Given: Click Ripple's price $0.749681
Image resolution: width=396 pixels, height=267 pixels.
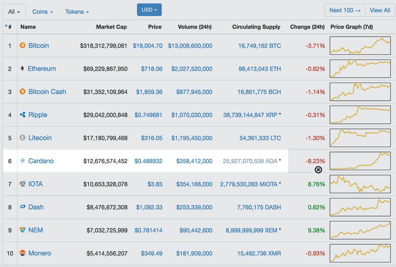Looking at the screenshot, I should (148, 115).
